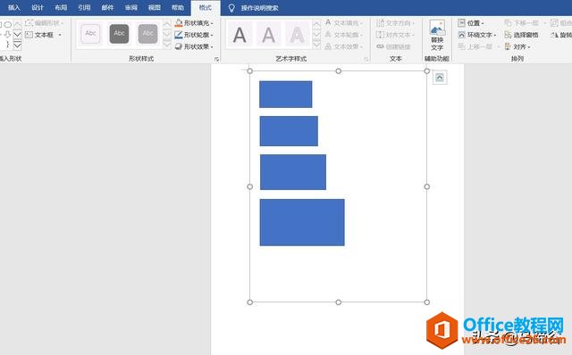Viewport: 572px width, 355px height.
Task: Expand the 文本框 dropdown arrow
Action: [60, 35]
